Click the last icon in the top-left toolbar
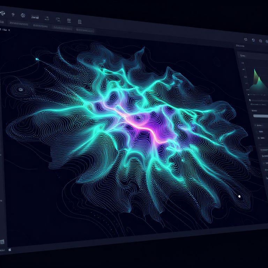 click(x=80, y=22)
